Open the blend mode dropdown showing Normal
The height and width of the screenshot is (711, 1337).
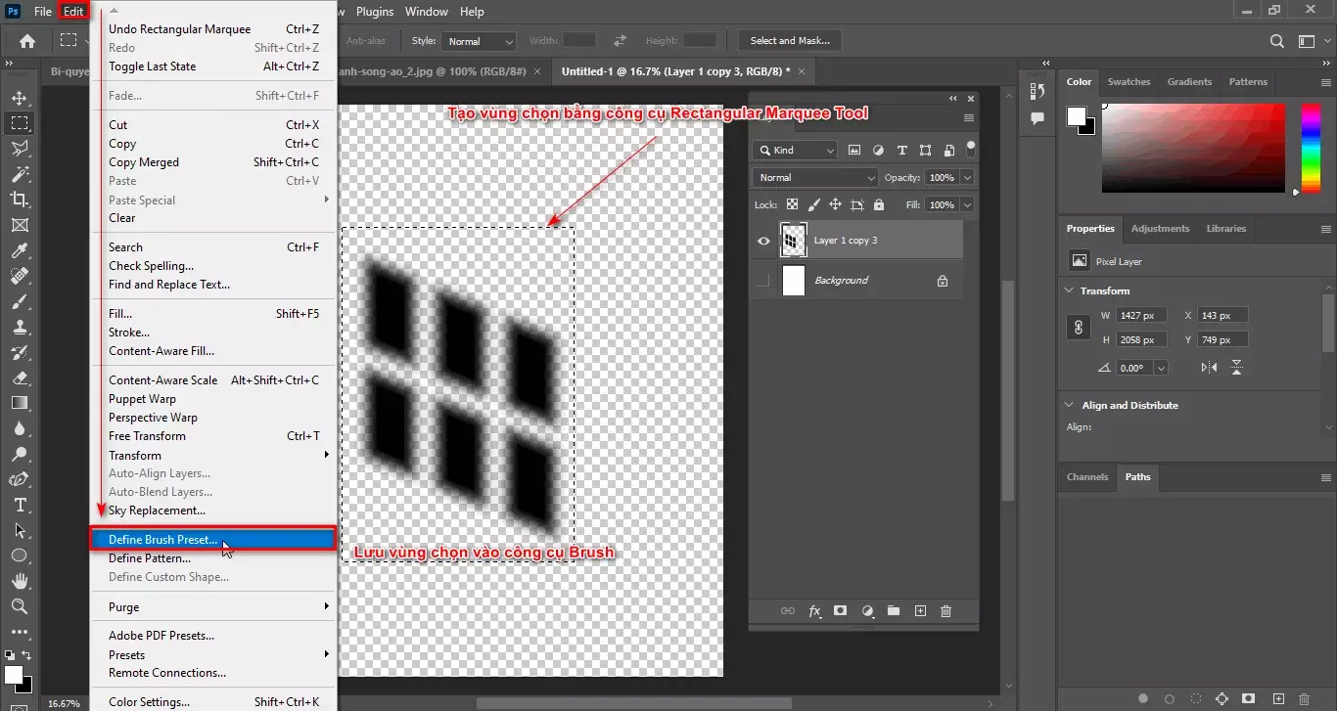click(814, 177)
